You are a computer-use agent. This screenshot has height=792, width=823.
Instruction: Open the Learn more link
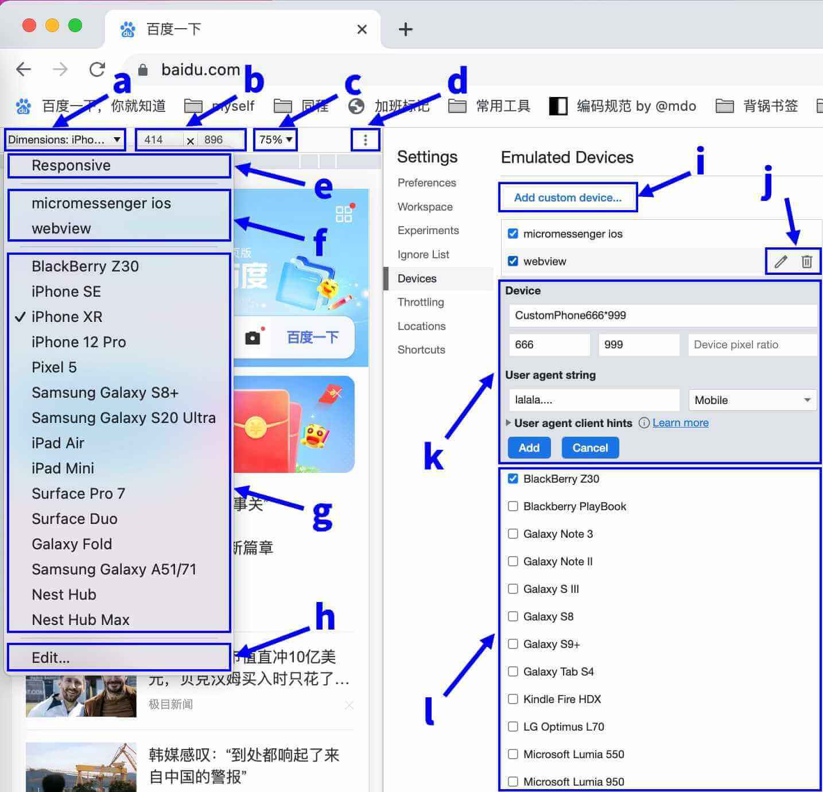[x=681, y=423]
